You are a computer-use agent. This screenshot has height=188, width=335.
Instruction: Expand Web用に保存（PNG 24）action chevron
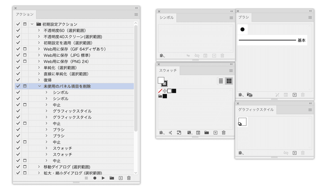(x=39, y=61)
